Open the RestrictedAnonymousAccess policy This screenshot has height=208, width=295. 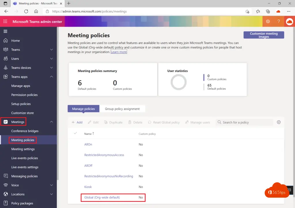(104, 155)
